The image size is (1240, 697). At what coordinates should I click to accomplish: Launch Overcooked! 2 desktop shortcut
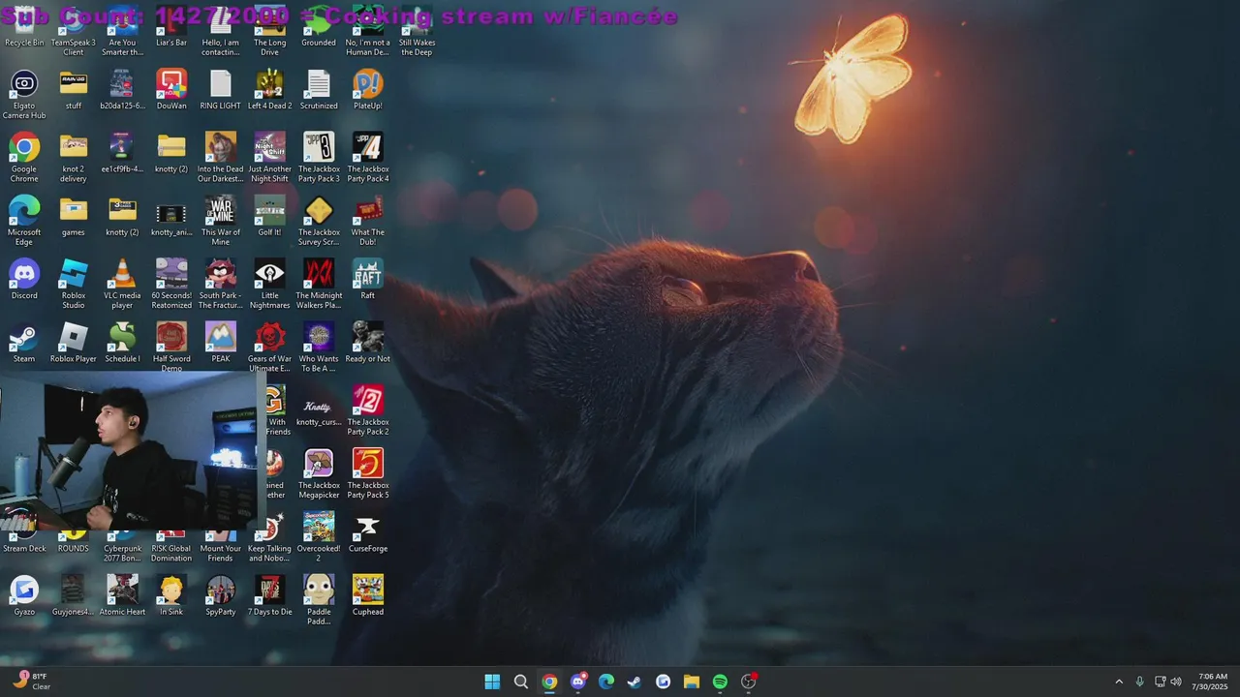pos(319,536)
